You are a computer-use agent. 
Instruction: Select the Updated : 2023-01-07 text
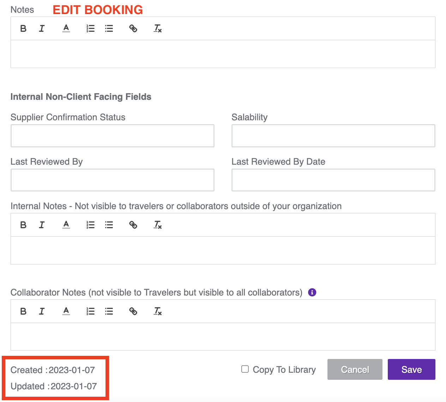54,386
